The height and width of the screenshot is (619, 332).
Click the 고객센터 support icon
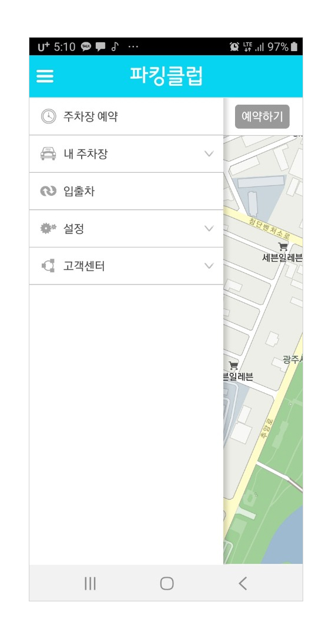click(48, 266)
